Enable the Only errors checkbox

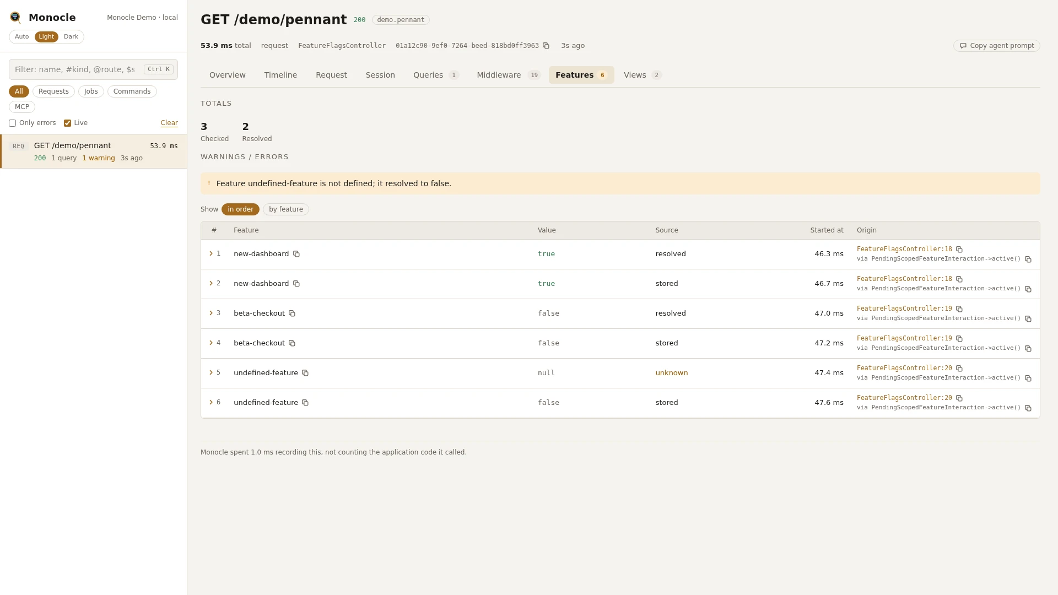(x=12, y=123)
